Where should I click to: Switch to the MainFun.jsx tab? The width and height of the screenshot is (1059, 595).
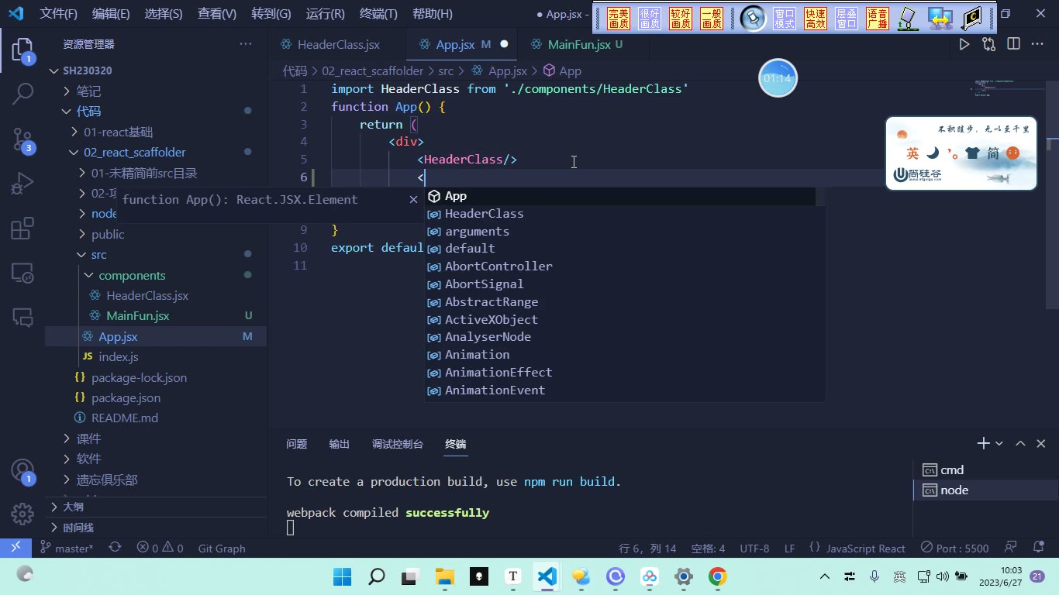pyautogui.click(x=585, y=44)
